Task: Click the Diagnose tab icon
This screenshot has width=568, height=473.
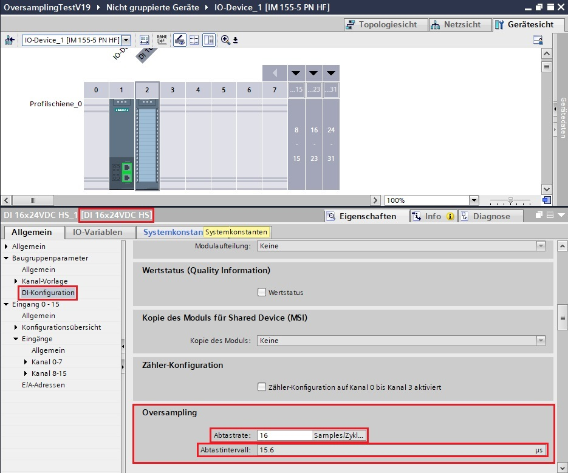Action: (x=464, y=216)
